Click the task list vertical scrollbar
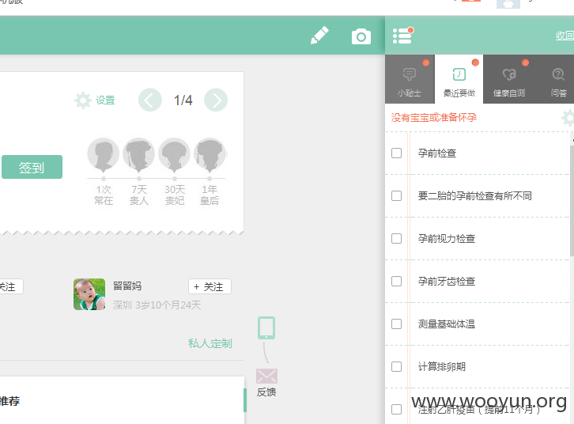 click(572, 201)
